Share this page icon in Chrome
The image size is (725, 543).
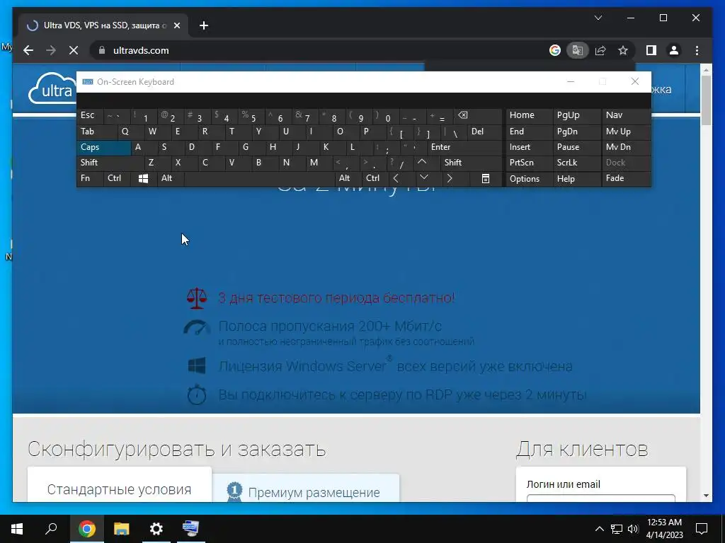[x=600, y=50]
